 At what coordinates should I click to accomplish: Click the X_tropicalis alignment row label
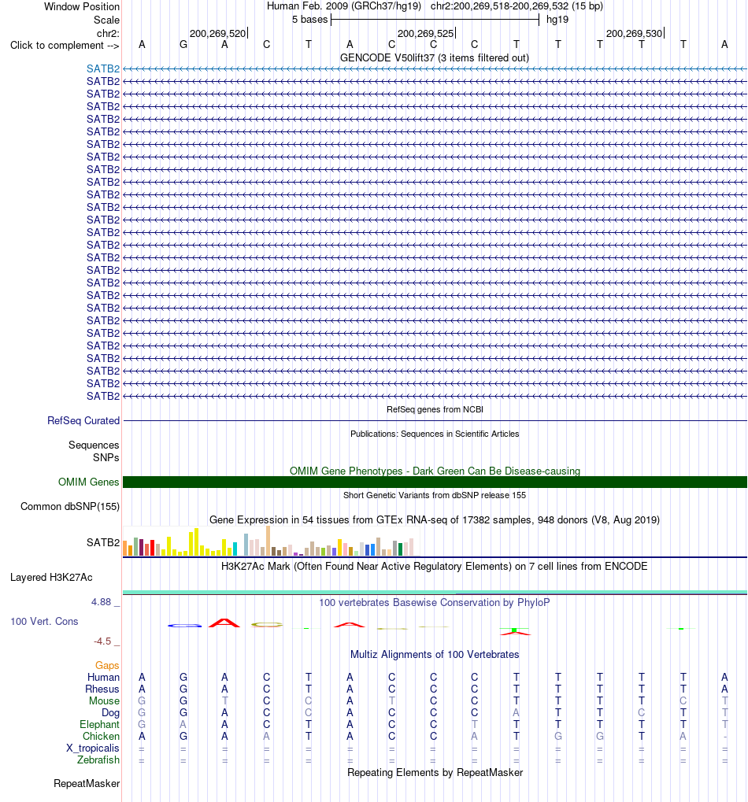point(93,748)
